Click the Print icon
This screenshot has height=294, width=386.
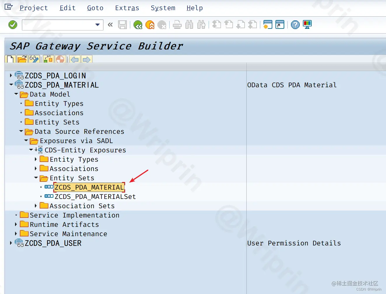177,25
